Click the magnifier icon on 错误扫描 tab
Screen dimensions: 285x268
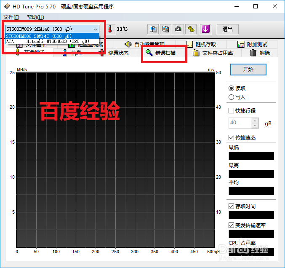click(x=149, y=53)
